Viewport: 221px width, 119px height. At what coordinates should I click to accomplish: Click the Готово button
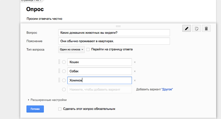point(35,109)
